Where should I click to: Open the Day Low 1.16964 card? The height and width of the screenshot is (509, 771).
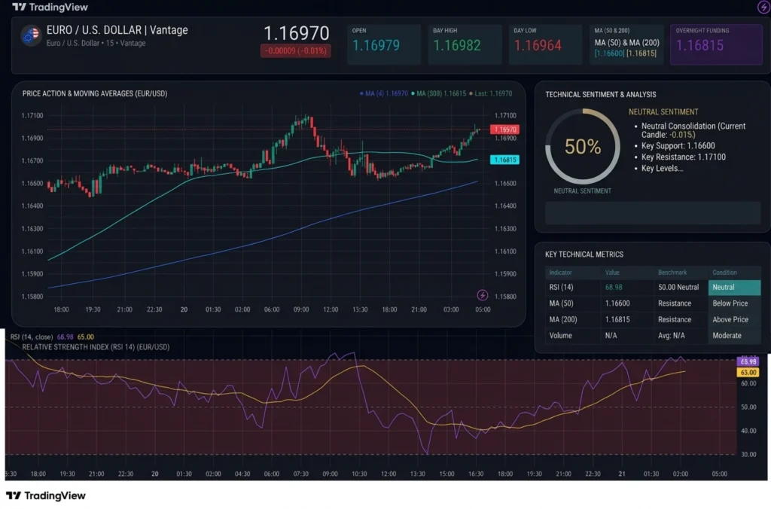pos(545,44)
